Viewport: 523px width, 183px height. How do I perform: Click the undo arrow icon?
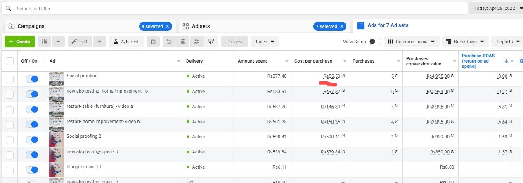pyautogui.click(x=168, y=42)
